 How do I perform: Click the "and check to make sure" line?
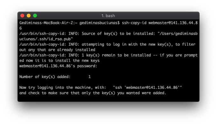(93, 93)
